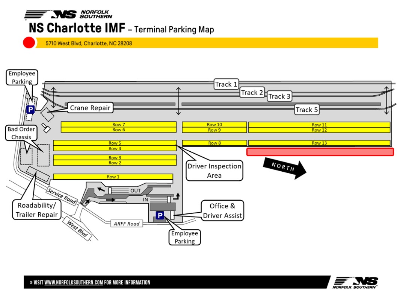Click the Track 5 label
This screenshot has width=403, height=294.
tap(306, 110)
